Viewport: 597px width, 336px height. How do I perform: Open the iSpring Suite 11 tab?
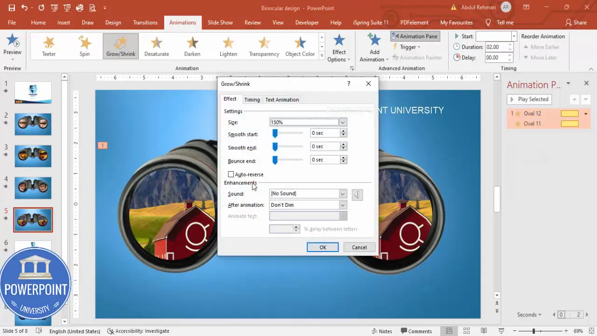coord(371,22)
